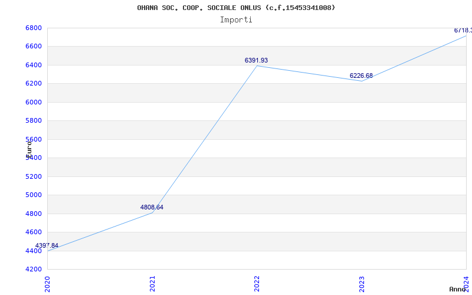Select the 2021 x-axis year label
Viewport: 472px width, 295px height.
pos(152,284)
